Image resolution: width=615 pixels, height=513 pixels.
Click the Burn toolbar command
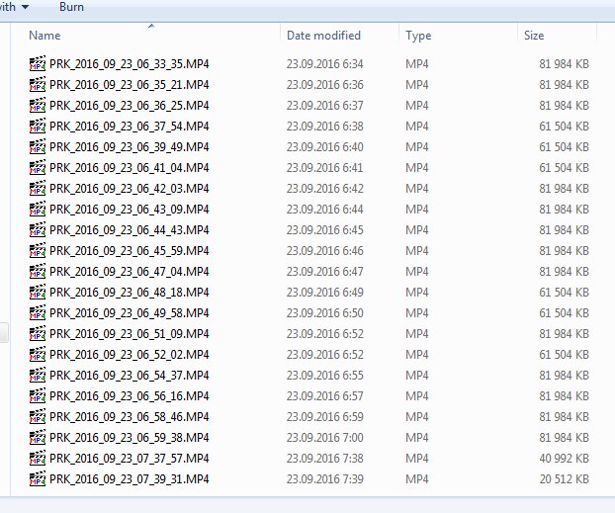71,7
